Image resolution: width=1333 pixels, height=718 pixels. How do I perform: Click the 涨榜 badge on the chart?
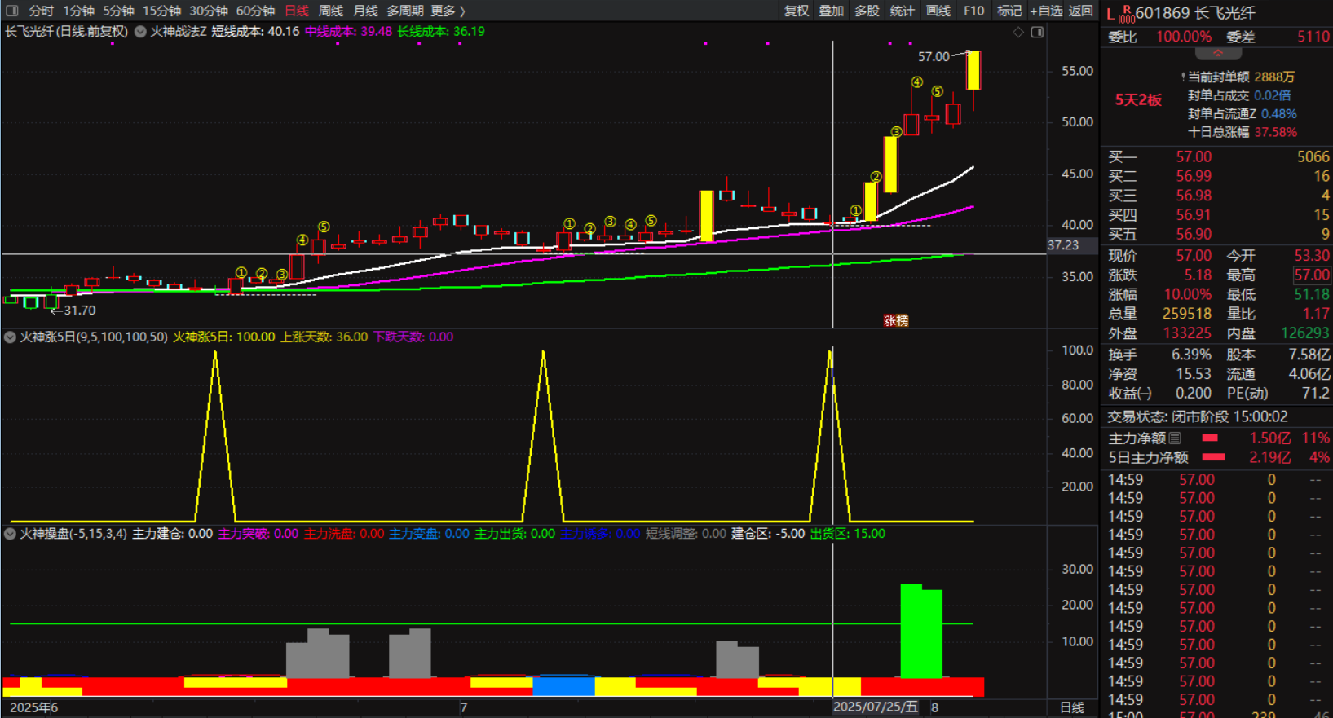[895, 320]
